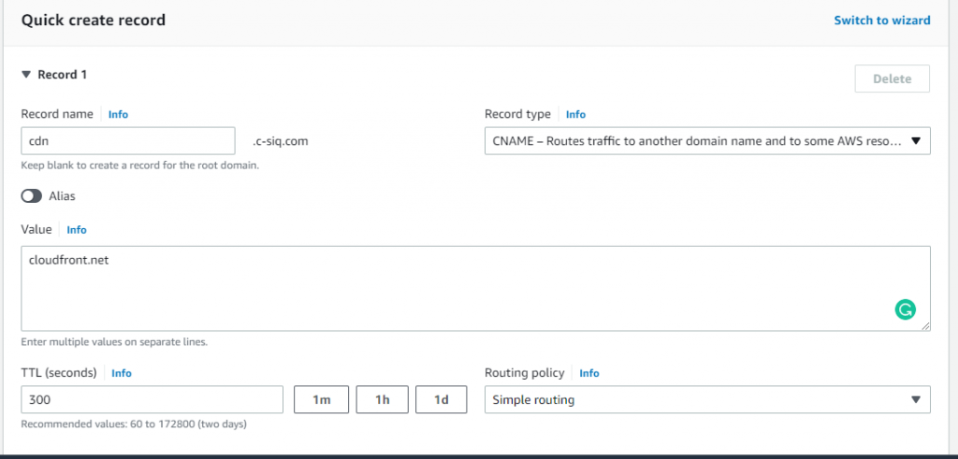Screen dimensions: 958x459
Task: Click the Value textarea resize handle
Action: pos(925,326)
